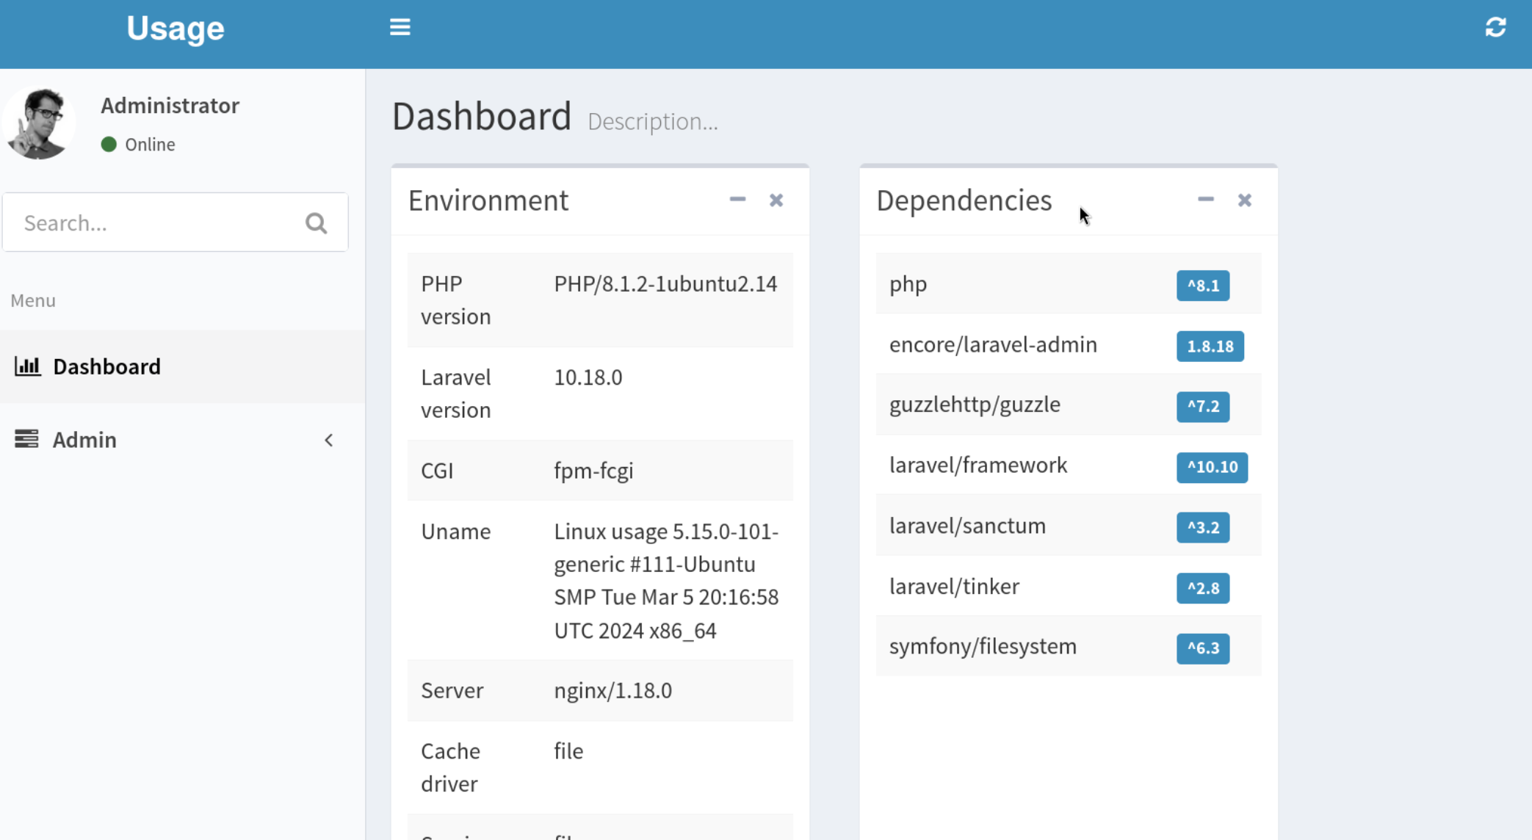Click the ^8.1 php version badge
The height and width of the screenshot is (840, 1532).
(x=1203, y=286)
